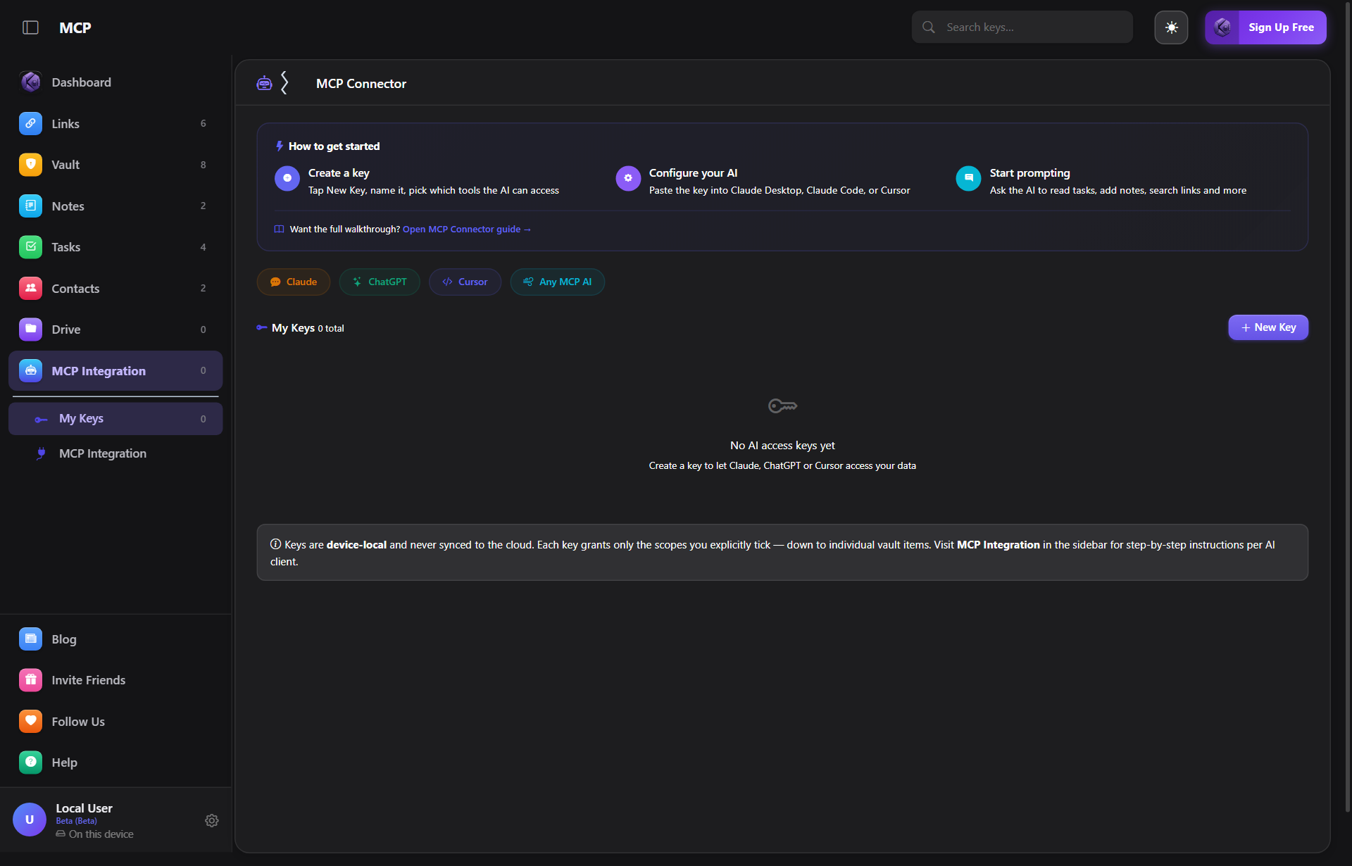Open Drive in the sidebar
The height and width of the screenshot is (866, 1352).
pyautogui.click(x=115, y=329)
